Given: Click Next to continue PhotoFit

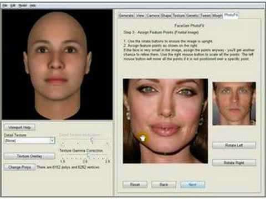Looking at the screenshot, I should coord(192,185).
